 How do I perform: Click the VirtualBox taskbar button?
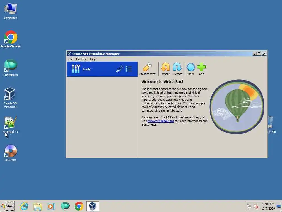[93, 206]
